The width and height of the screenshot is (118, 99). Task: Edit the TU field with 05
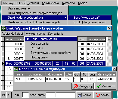pos(84,79)
